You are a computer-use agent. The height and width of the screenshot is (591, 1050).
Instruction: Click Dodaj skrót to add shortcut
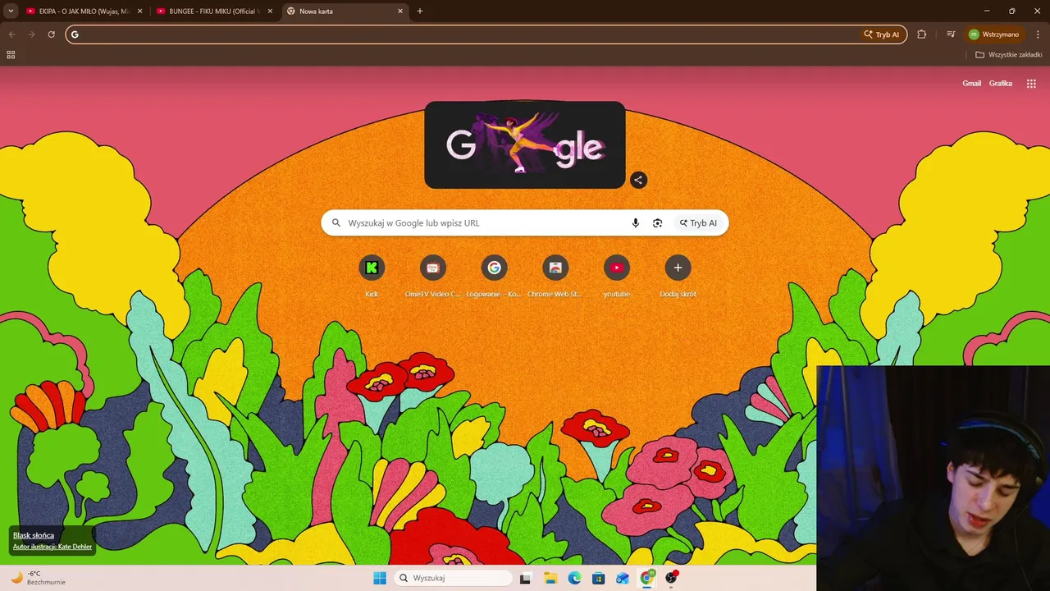click(x=678, y=276)
